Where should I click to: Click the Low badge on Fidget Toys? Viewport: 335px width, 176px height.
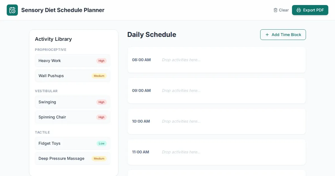[x=101, y=143]
